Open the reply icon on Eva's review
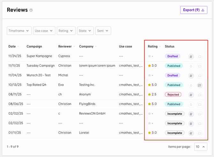The height and width of the screenshot is (157, 214). click(x=200, y=85)
